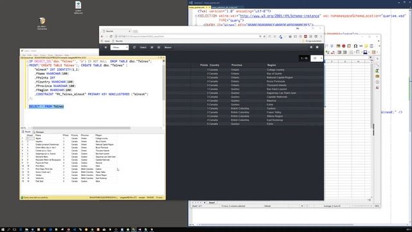412x232 pixels.
Task: Select the Results browser tab
Action: click(117, 31)
